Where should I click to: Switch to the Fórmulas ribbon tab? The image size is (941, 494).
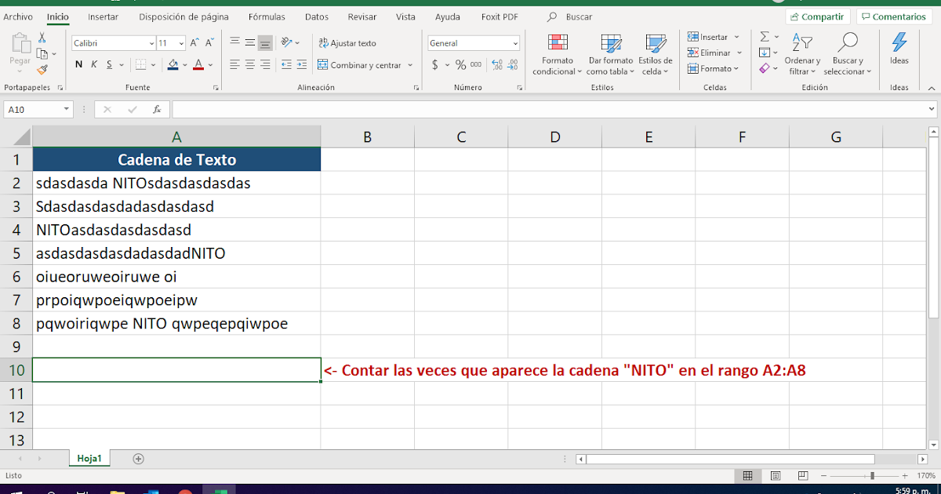coord(267,16)
